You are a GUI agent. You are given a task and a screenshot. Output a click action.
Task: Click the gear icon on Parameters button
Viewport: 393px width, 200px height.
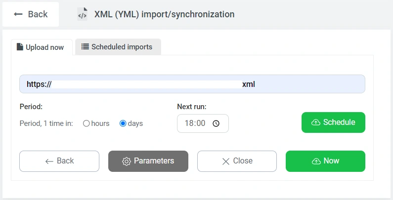(126, 161)
